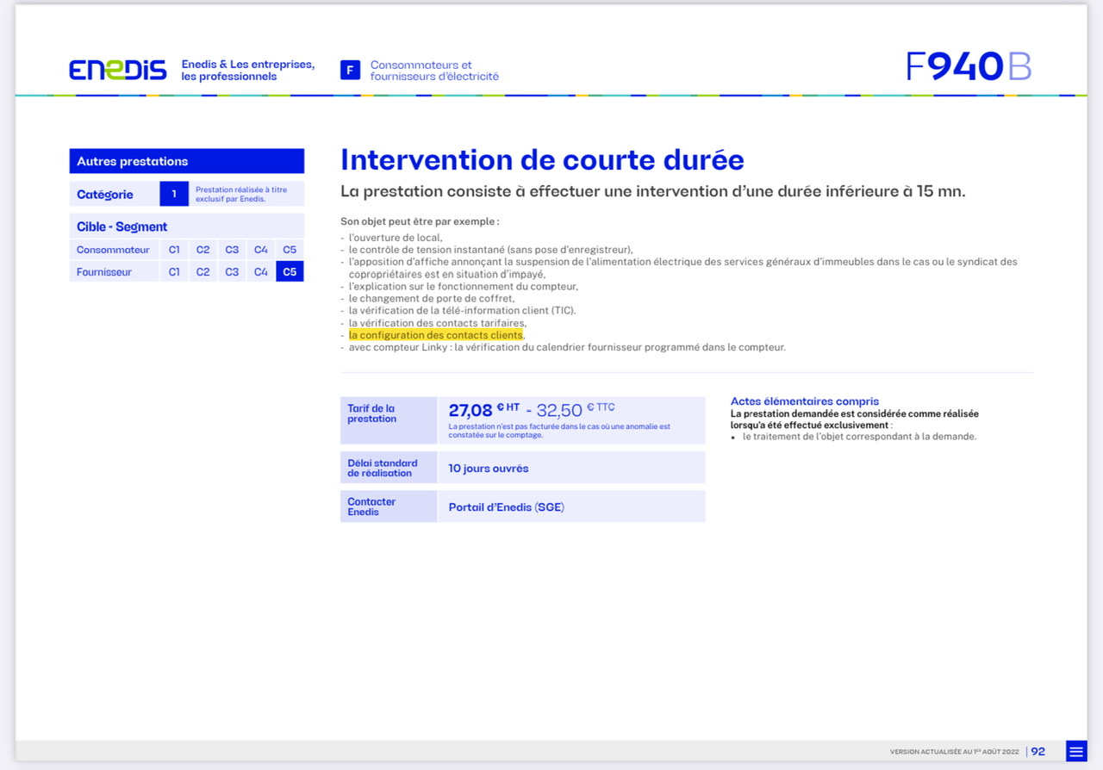Image resolution: width=1103 pixels, height=770 pixels.
Task: Click the Enedis logo
Action: [118, 70]
